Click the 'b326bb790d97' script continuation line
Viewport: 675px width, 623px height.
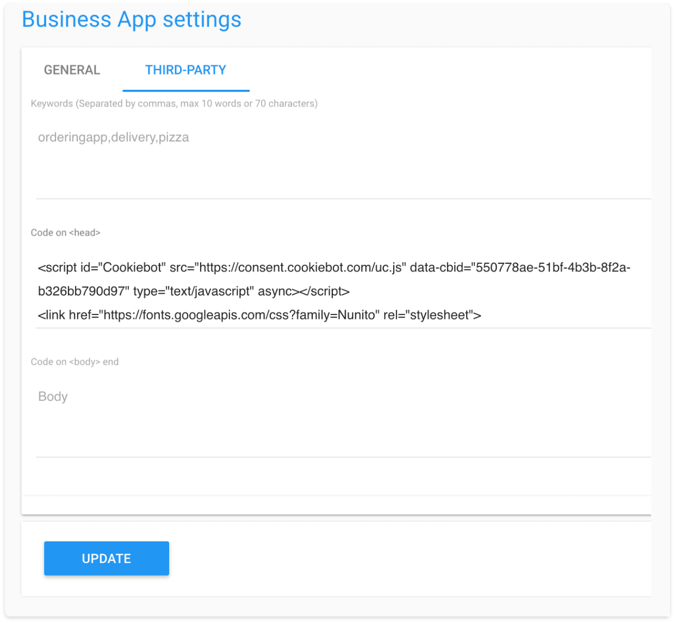coord(194,291)
